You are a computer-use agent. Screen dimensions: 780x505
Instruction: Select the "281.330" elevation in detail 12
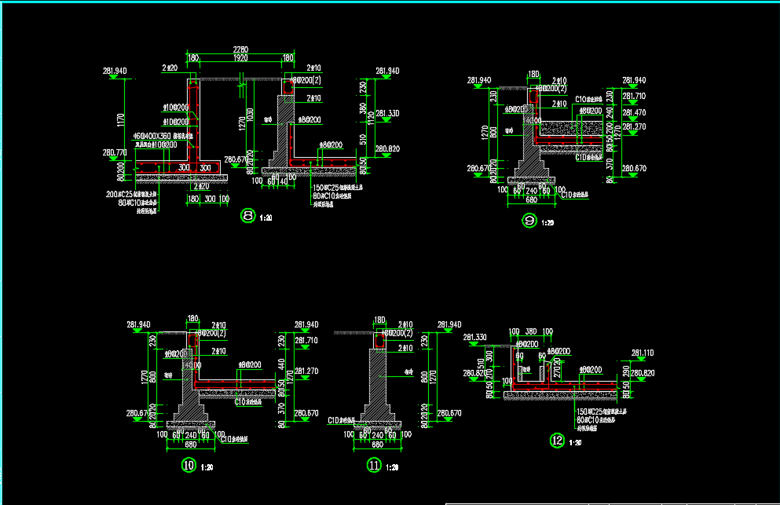coord(475,338)
